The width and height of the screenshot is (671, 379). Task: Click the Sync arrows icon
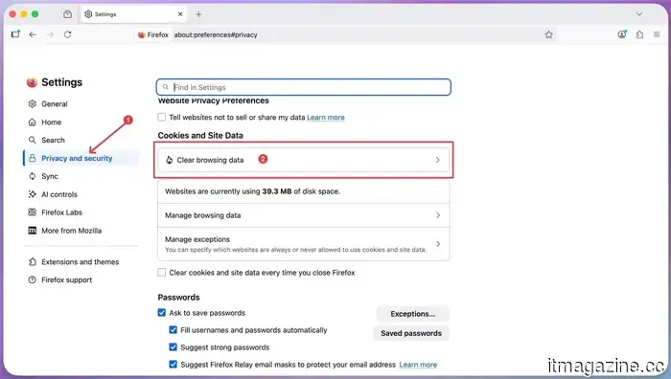(x=32, y=176)
